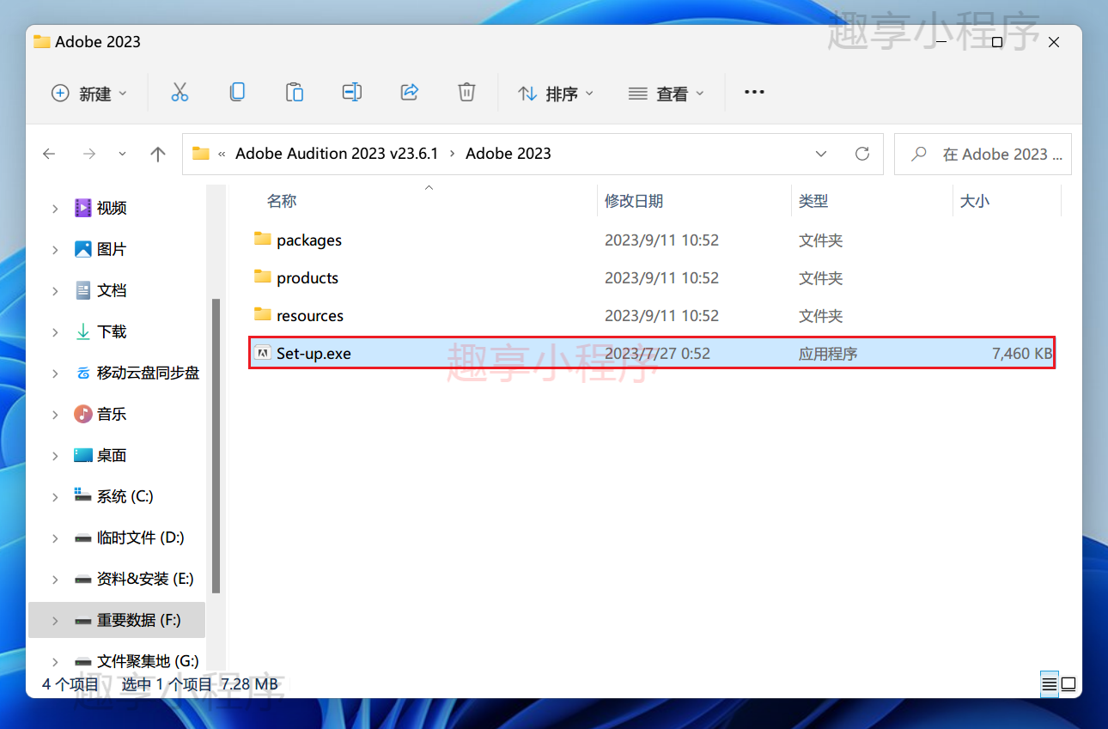Go up one folder level arrow

click(158, 154)
